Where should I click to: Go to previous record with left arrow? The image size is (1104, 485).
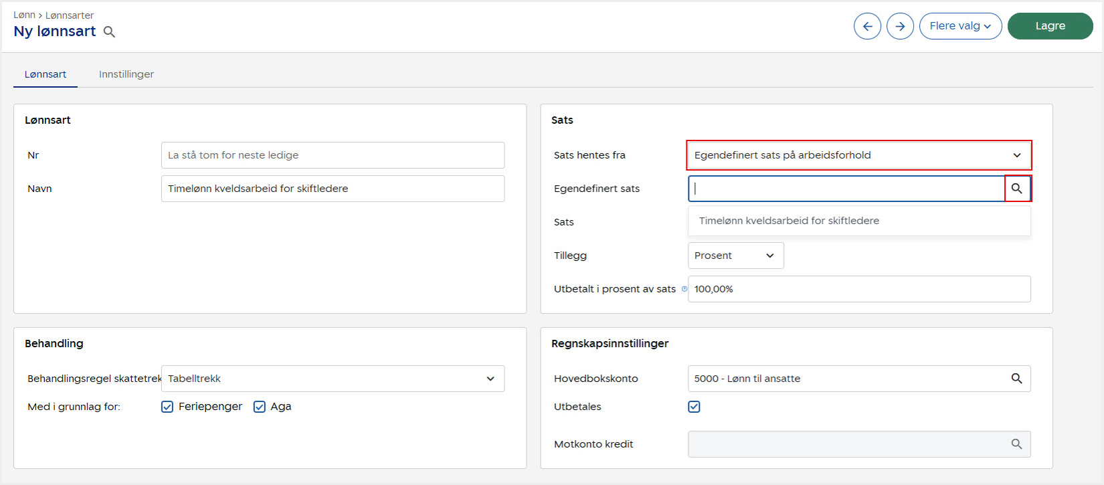click(867, 26)
